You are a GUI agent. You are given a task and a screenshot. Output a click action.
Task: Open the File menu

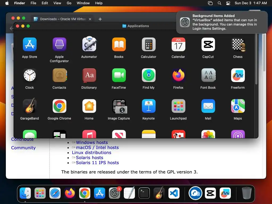tap(33, 3)
